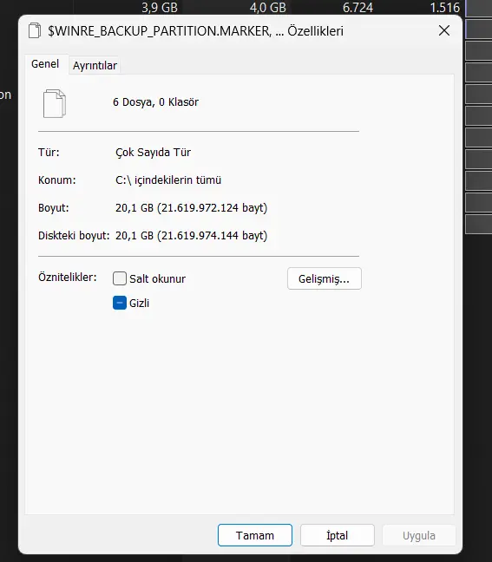Select the 'Çok Sayıda Tür' value

click(153, 153)
